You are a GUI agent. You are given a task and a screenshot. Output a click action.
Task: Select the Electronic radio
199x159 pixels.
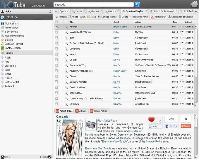[x=8, y=66]
